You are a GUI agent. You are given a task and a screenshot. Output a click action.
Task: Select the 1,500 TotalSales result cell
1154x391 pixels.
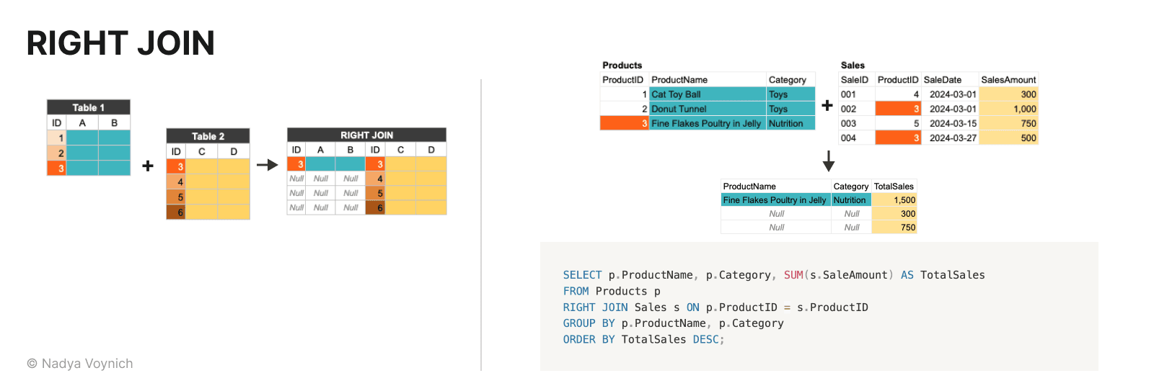894,200
